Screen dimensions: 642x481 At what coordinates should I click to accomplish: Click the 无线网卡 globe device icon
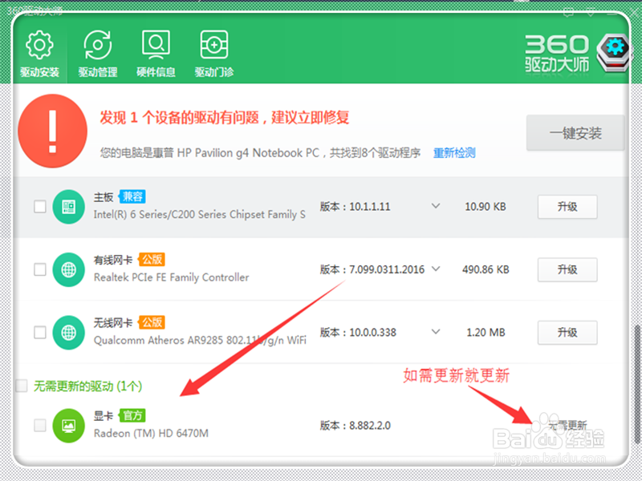pos(68,333)
